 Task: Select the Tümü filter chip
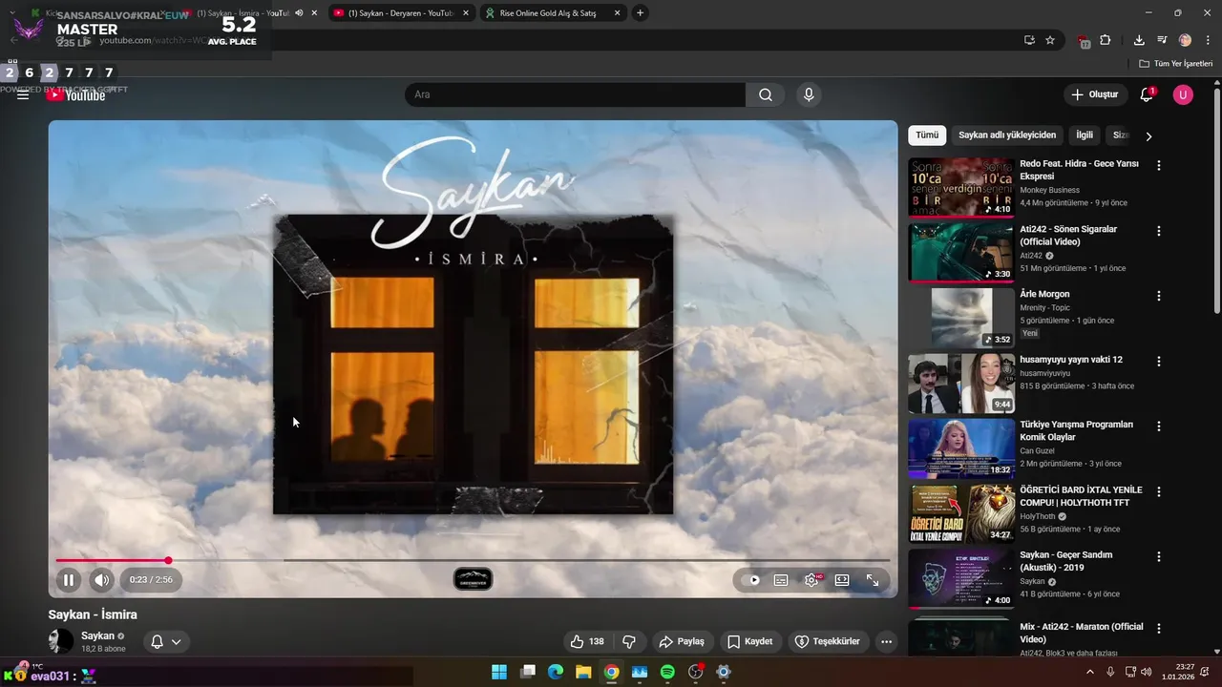coord(927,135)
